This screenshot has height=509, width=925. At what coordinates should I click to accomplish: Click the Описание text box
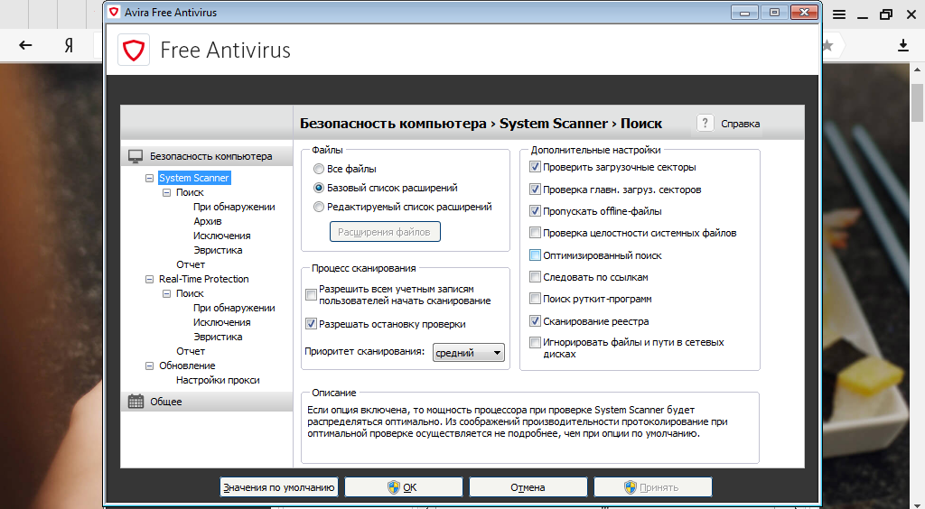click(529, 429)
